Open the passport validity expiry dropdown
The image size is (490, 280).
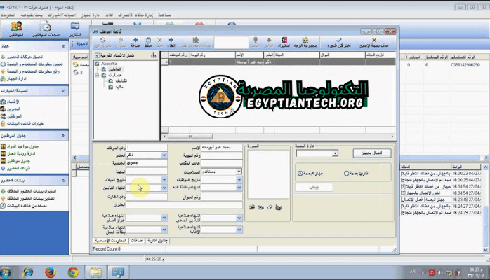point(164,218)
